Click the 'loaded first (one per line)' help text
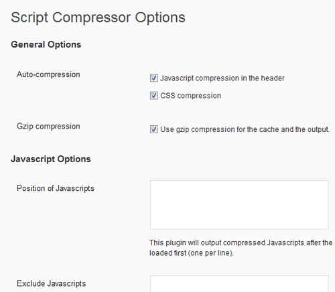The height and width of the screenshot is (292, 335). tap(192, 253)
